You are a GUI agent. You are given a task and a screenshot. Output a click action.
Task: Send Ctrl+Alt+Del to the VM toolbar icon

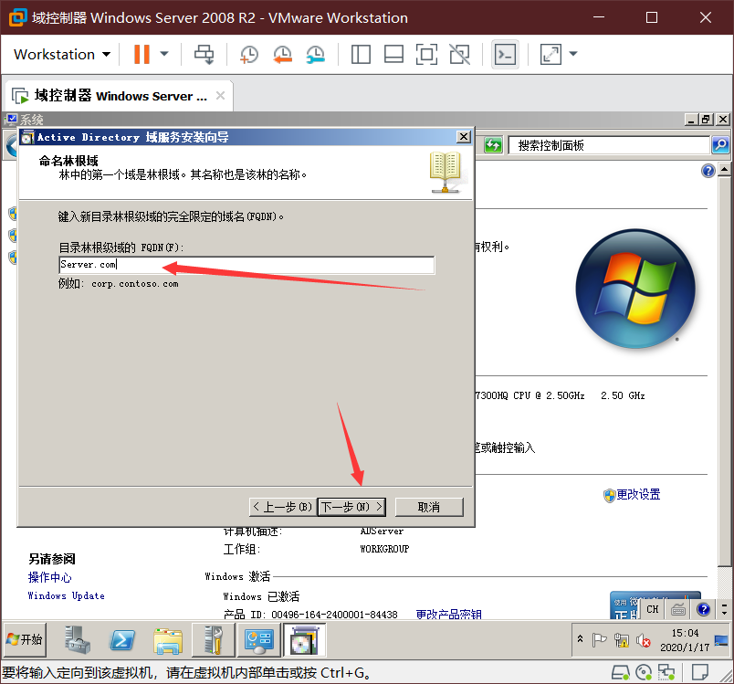pos(204,54)
